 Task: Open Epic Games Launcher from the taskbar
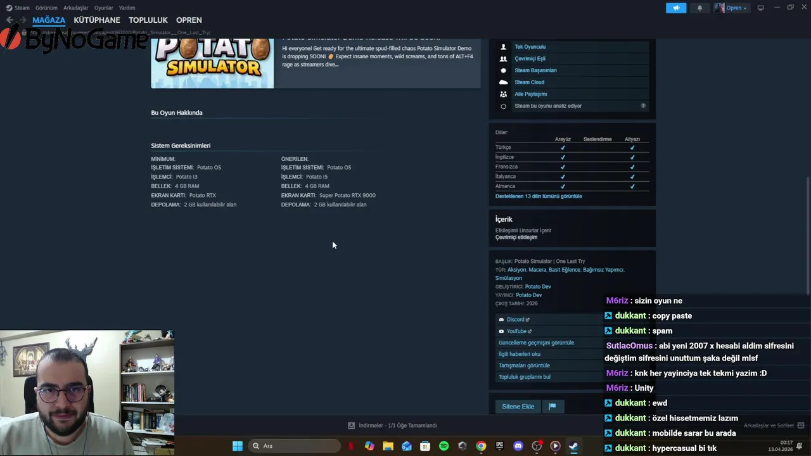click(499, 446)
